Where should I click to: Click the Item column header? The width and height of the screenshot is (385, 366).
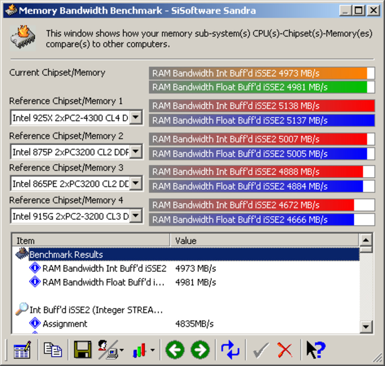(91, 240)
